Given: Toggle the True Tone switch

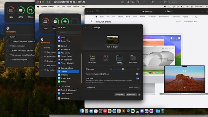Looking at the screenshot, I should pos(137,79).
